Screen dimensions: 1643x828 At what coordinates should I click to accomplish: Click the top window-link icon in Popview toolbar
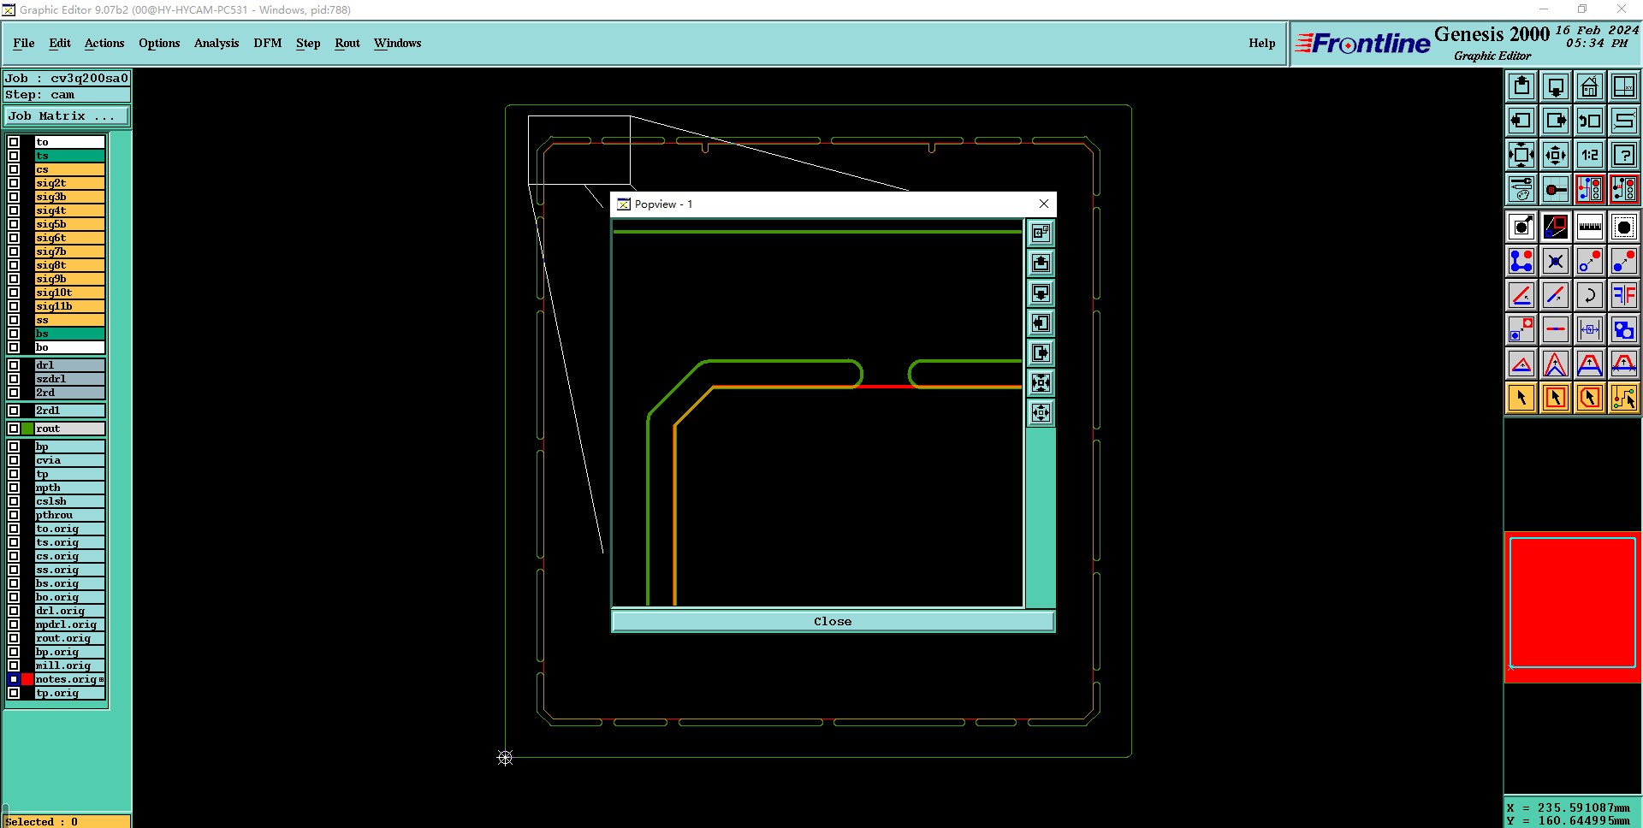(x=1041, y=234)
